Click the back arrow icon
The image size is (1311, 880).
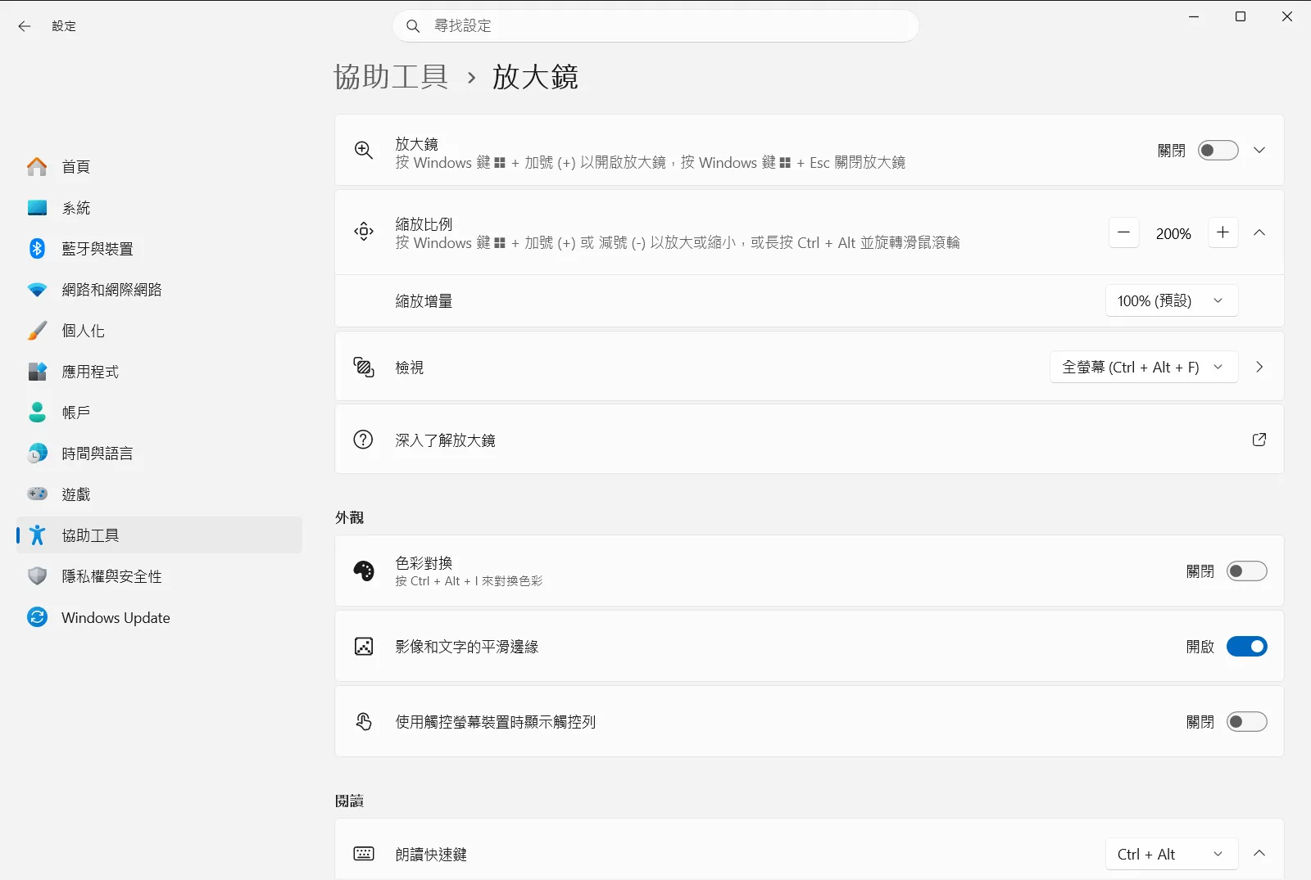click(x=25, y=26)
